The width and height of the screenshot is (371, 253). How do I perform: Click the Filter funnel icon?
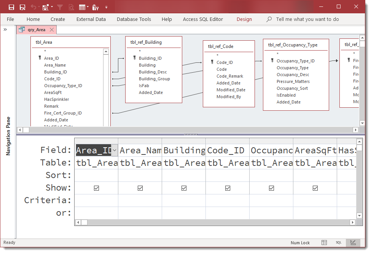pyautogui.click(x=60, y=7)
